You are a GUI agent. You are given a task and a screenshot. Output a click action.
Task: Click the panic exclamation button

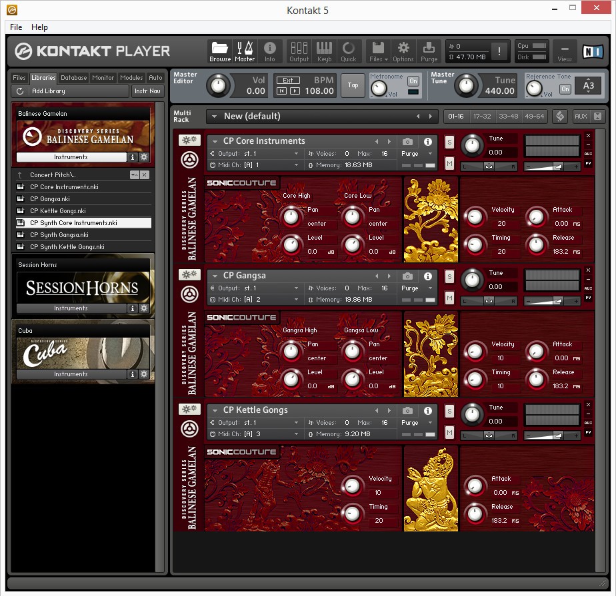point(499,51)
